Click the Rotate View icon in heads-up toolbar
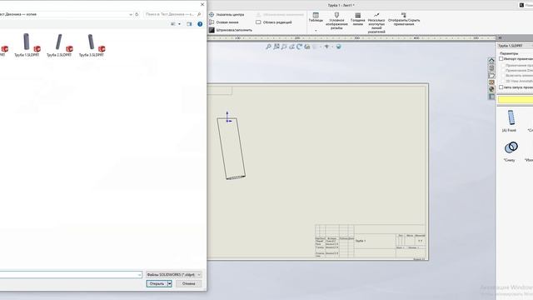This screenshot has height=300, width=533. tap(299, 47)
